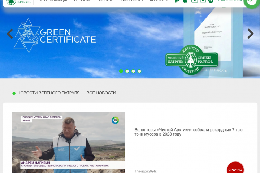Open the VK social icon in header
Viewport: 260px width, 173px height.
(203, 1)
